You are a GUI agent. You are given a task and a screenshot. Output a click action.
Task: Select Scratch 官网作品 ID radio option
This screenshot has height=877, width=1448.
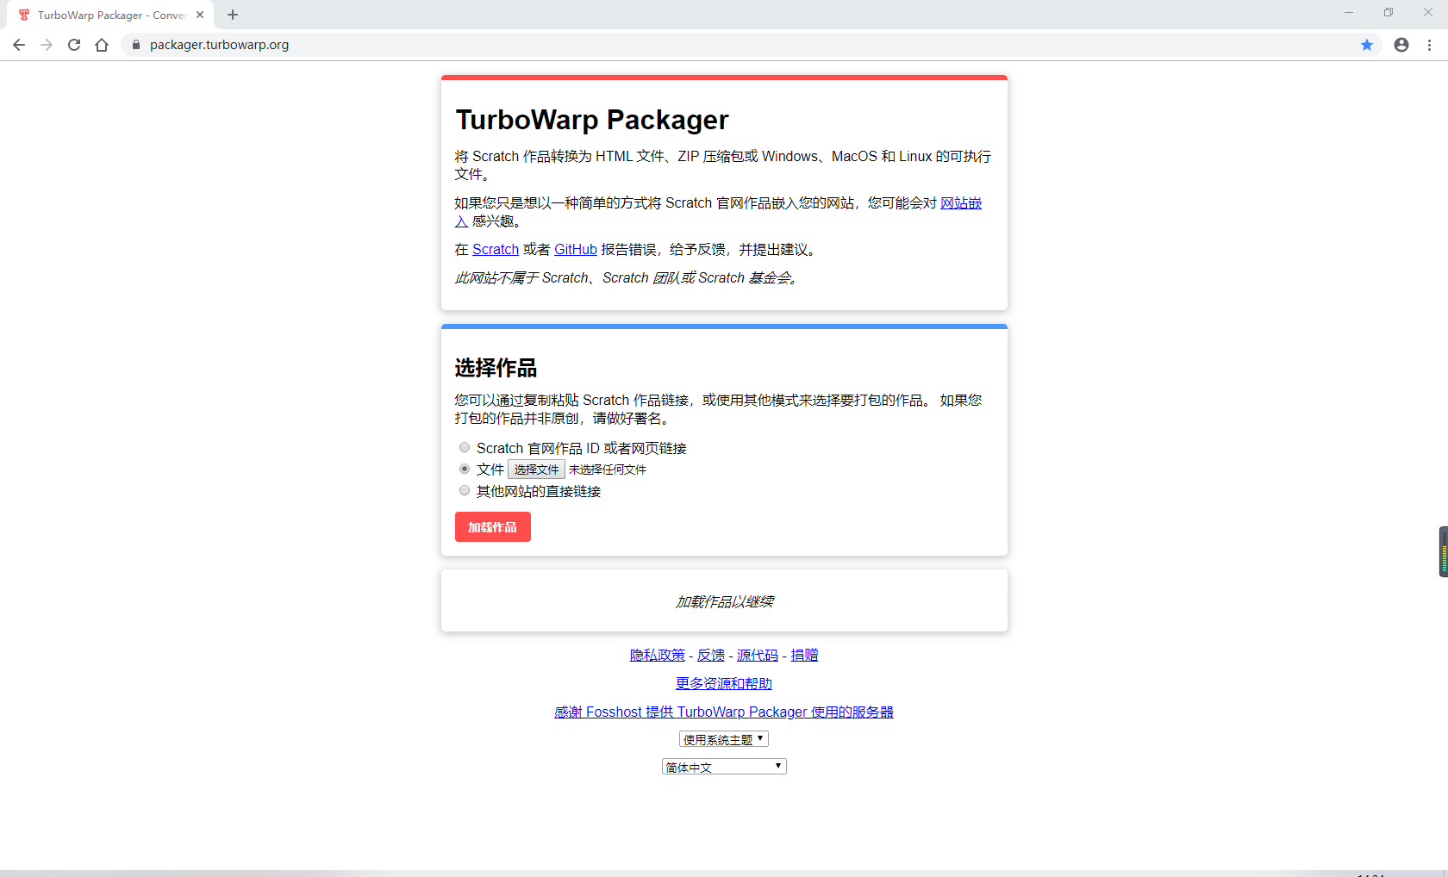pyautogui.click(x=465, y=447)
